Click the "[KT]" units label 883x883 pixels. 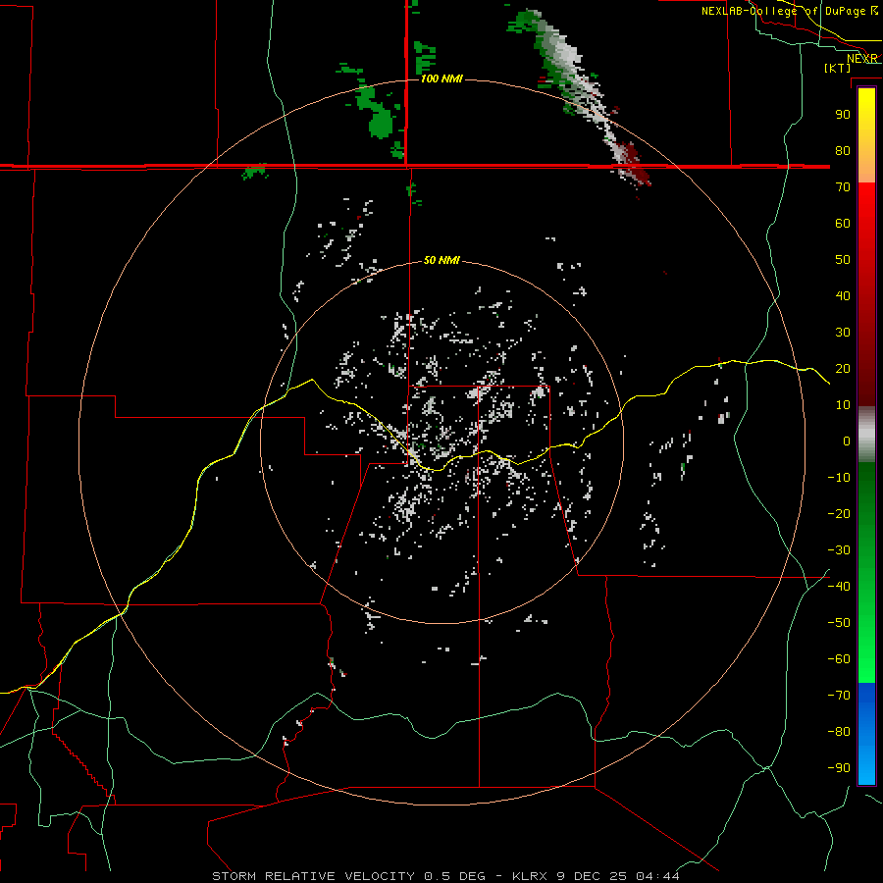point(838,68)
